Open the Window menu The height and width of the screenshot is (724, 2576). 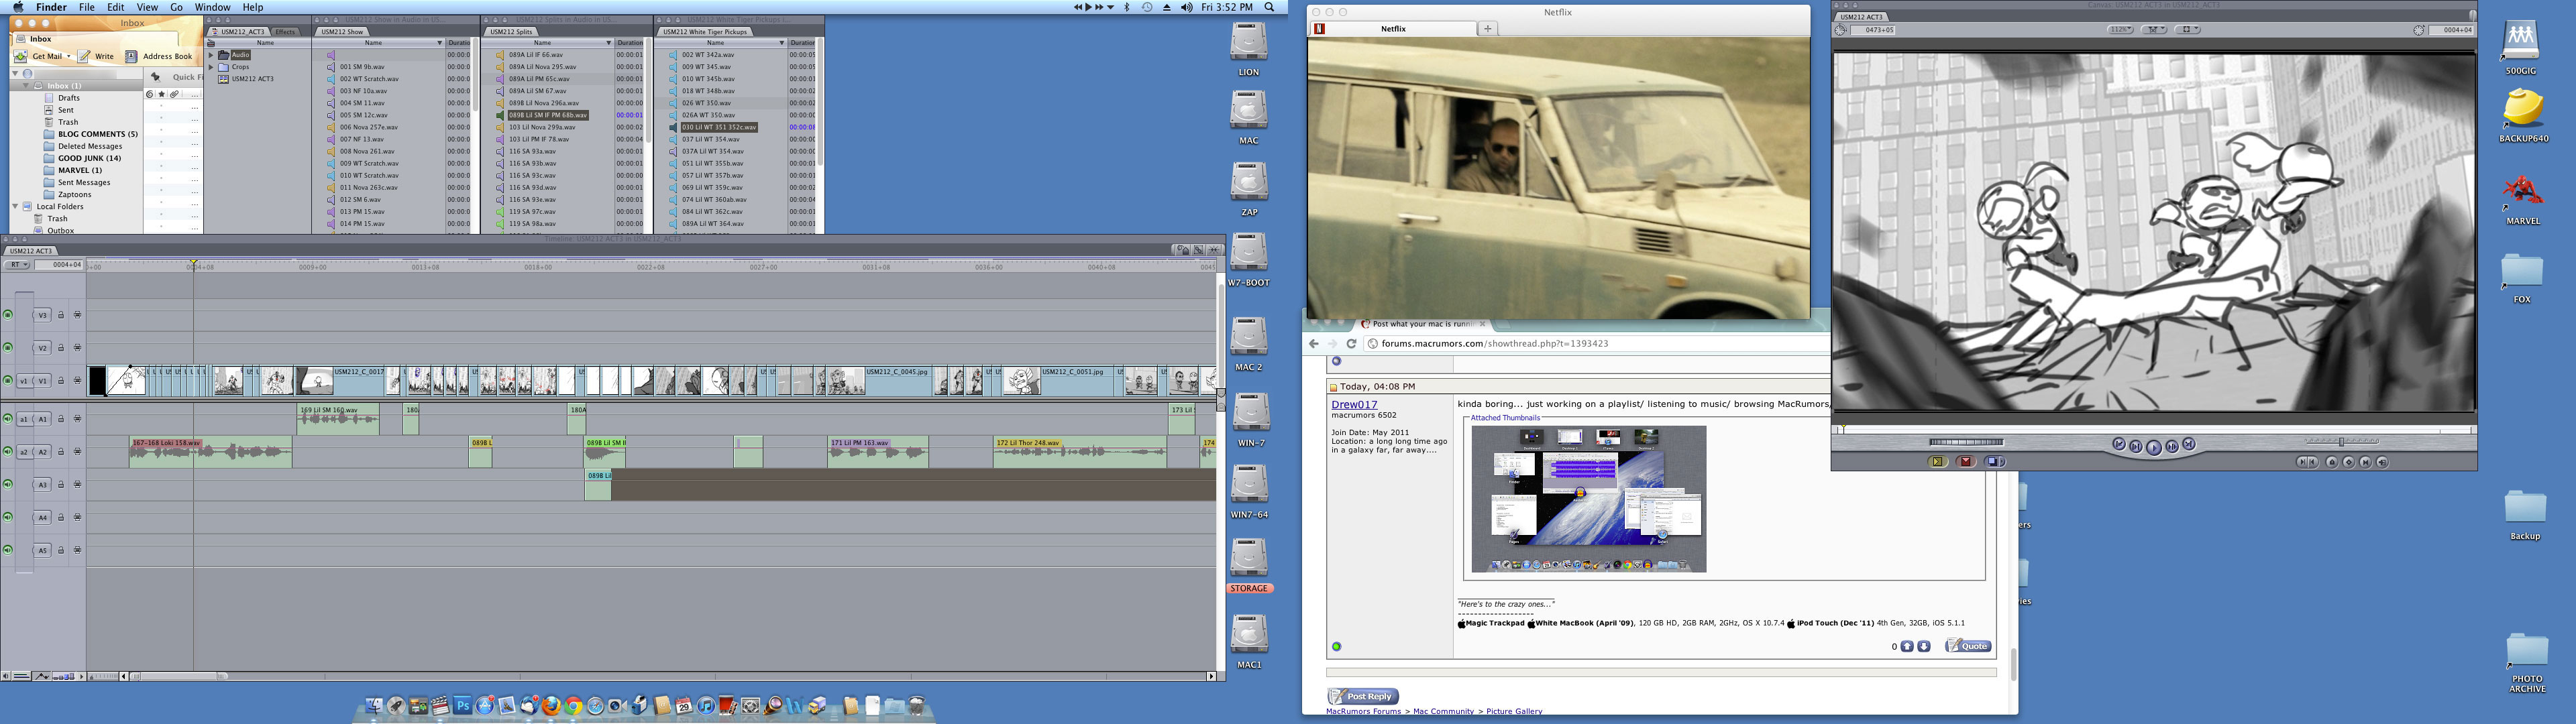(212, 7)
